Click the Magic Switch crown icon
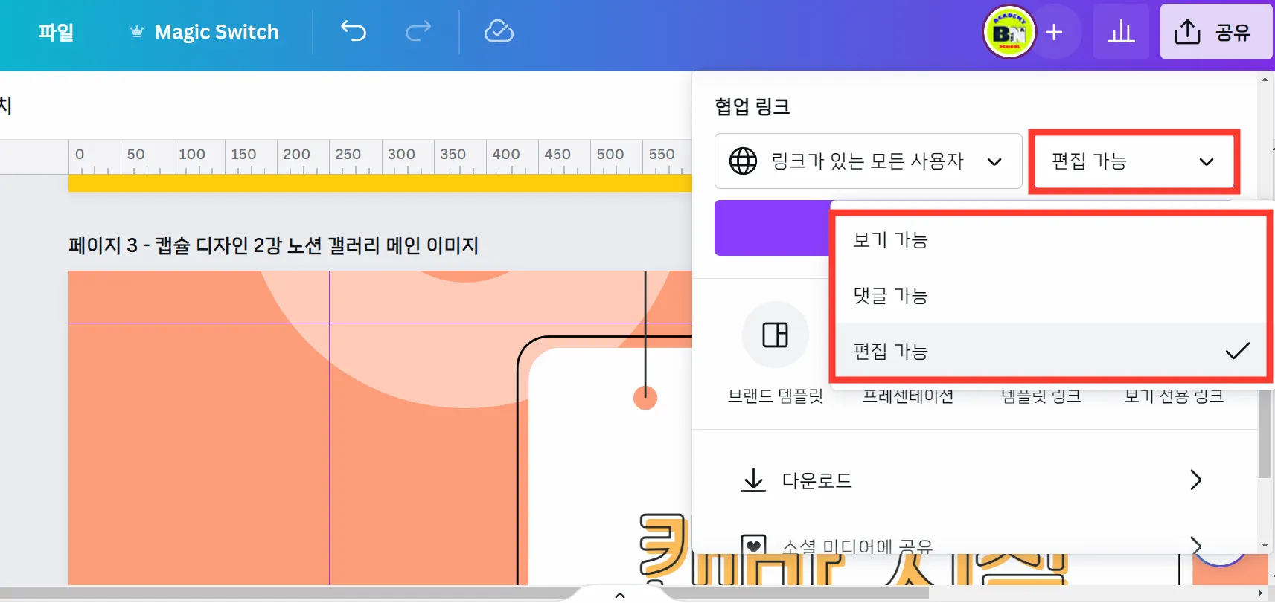 pyautogui.click(x=137, y=32)
